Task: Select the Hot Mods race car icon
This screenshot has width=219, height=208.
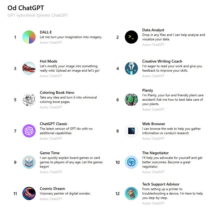Action: point(29,68)
